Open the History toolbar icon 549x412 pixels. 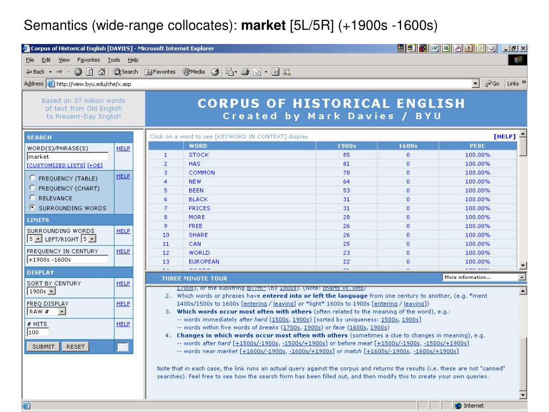[x=215, y=72]
